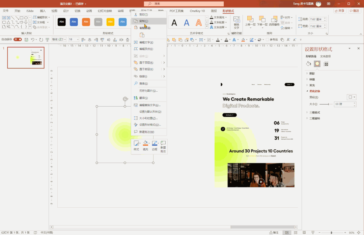Open 选择窗格 selection pane
This screenshot has width=364, height=235.
[x=274, y=21]
